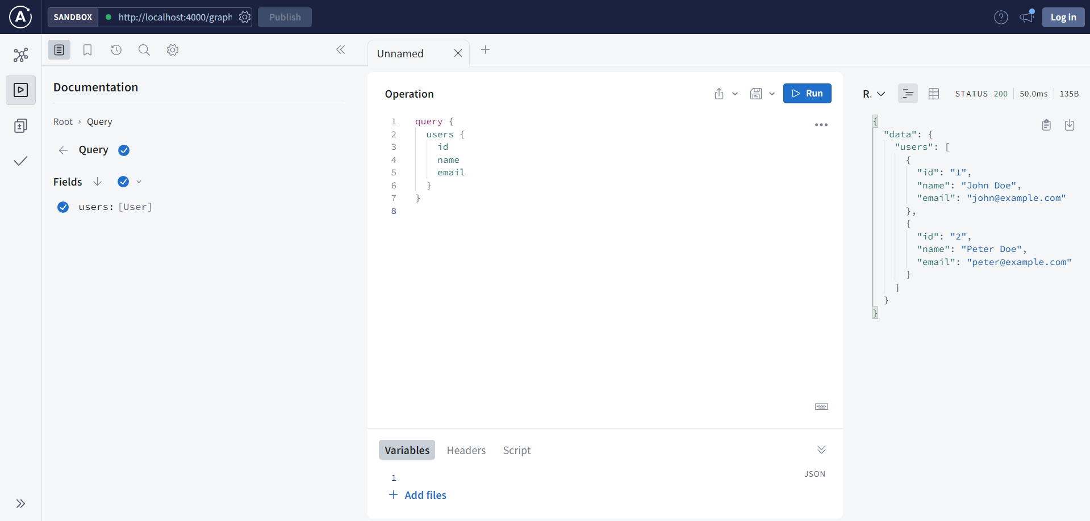Click the Log in button
Viewport: 1090px width, 521px height.
click(1063, 17)
